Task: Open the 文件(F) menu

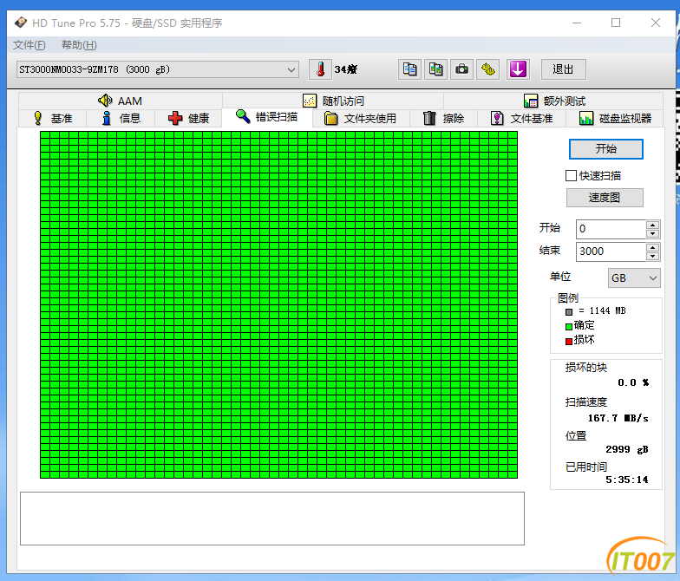Action: [x=29, y=45]
